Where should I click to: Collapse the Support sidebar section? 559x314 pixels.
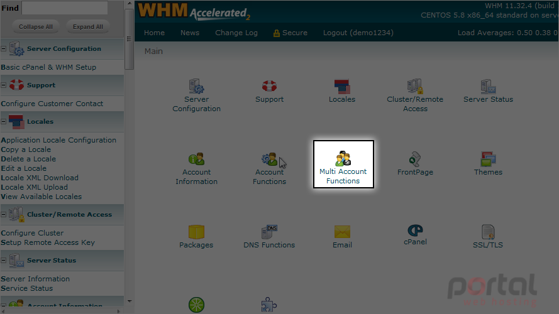(x=4, y=85)
